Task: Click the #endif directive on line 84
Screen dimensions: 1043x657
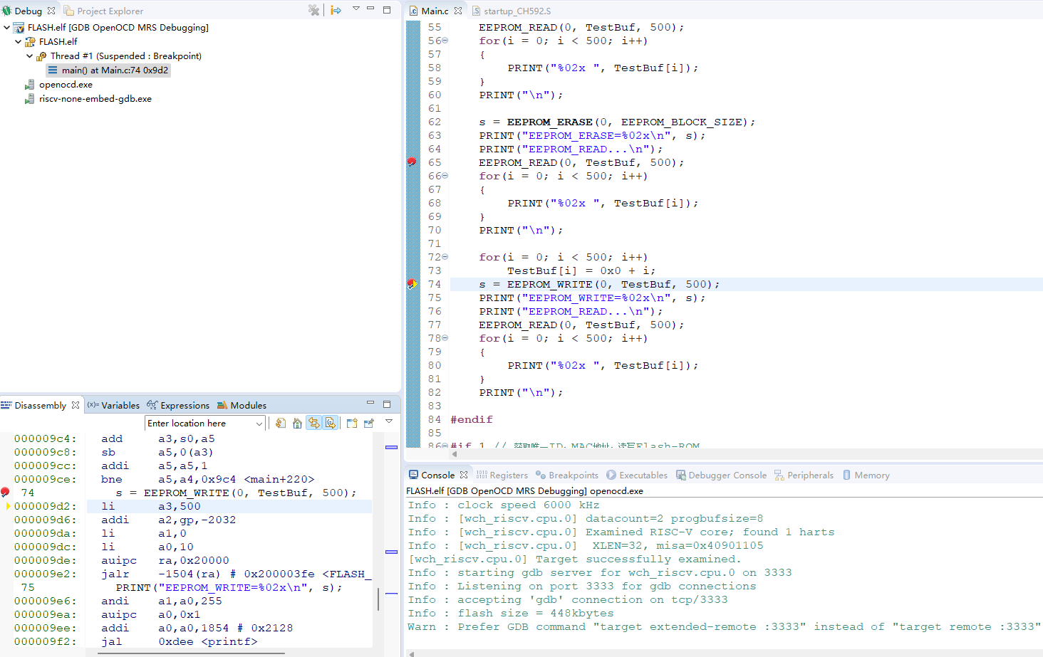Action: click(x=472, y=419)
